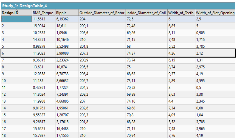Select the highlighted Design ID 6 row
Image resolution: width=237 pixels, height=139 pixels.
[16, 53]
